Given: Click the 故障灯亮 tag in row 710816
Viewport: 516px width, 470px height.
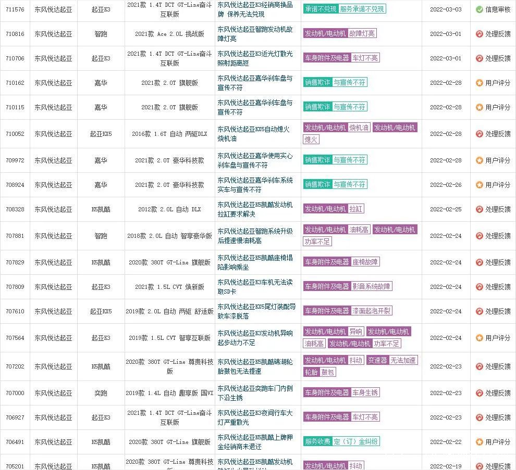Looking at the screenshot, I should pos(362,33).
